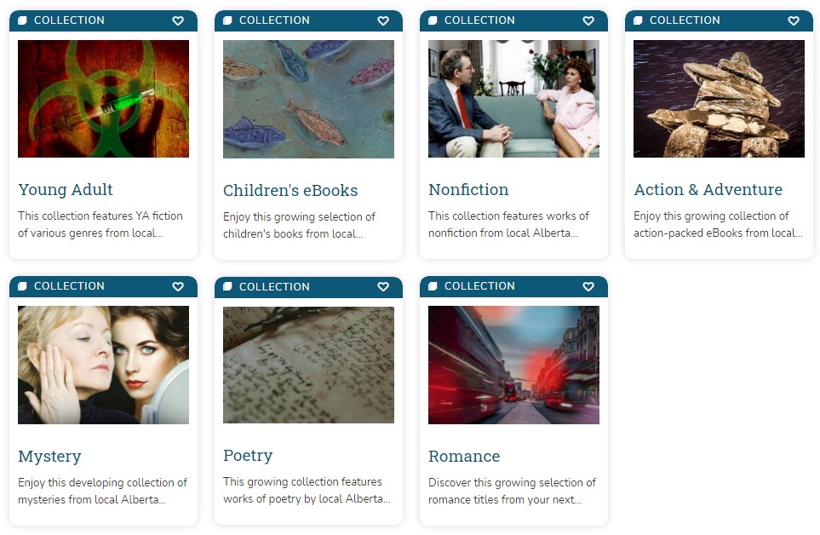
Task: Click collection stack icon on Nonfiction card
Action: pyautogui.click(x=433, y=20)
